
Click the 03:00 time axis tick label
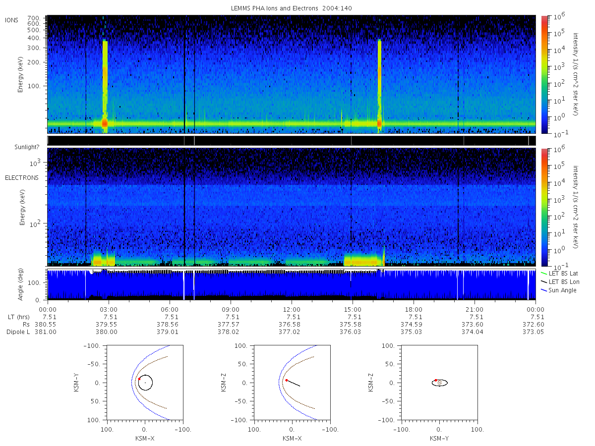[109, 309]
